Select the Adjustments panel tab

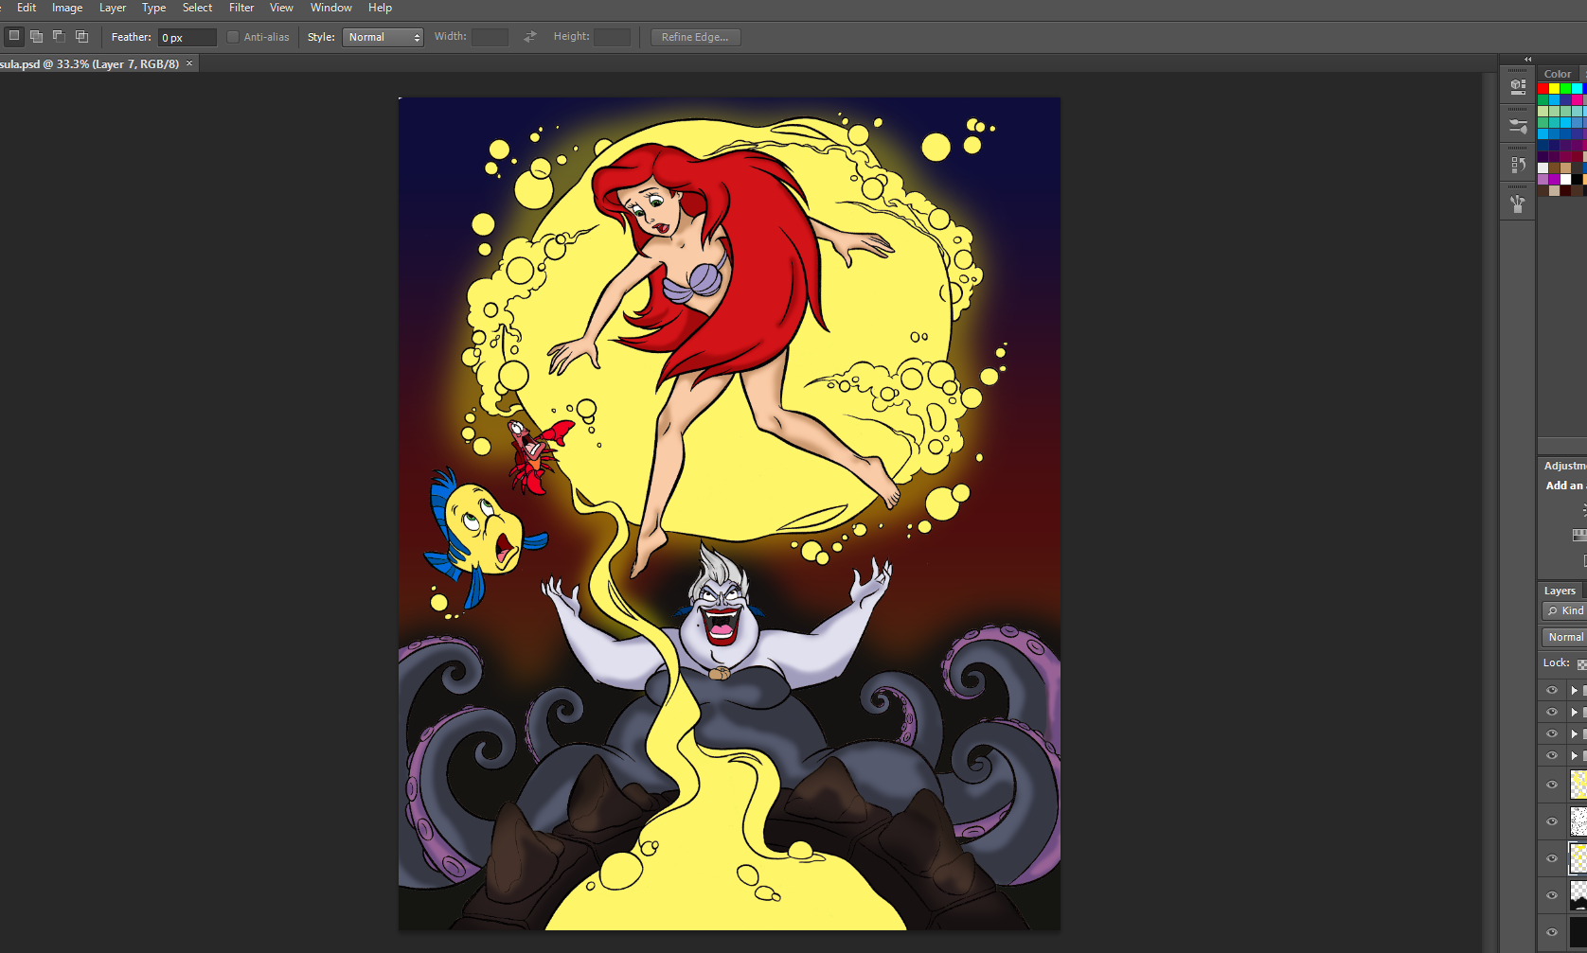point(1564,466)
